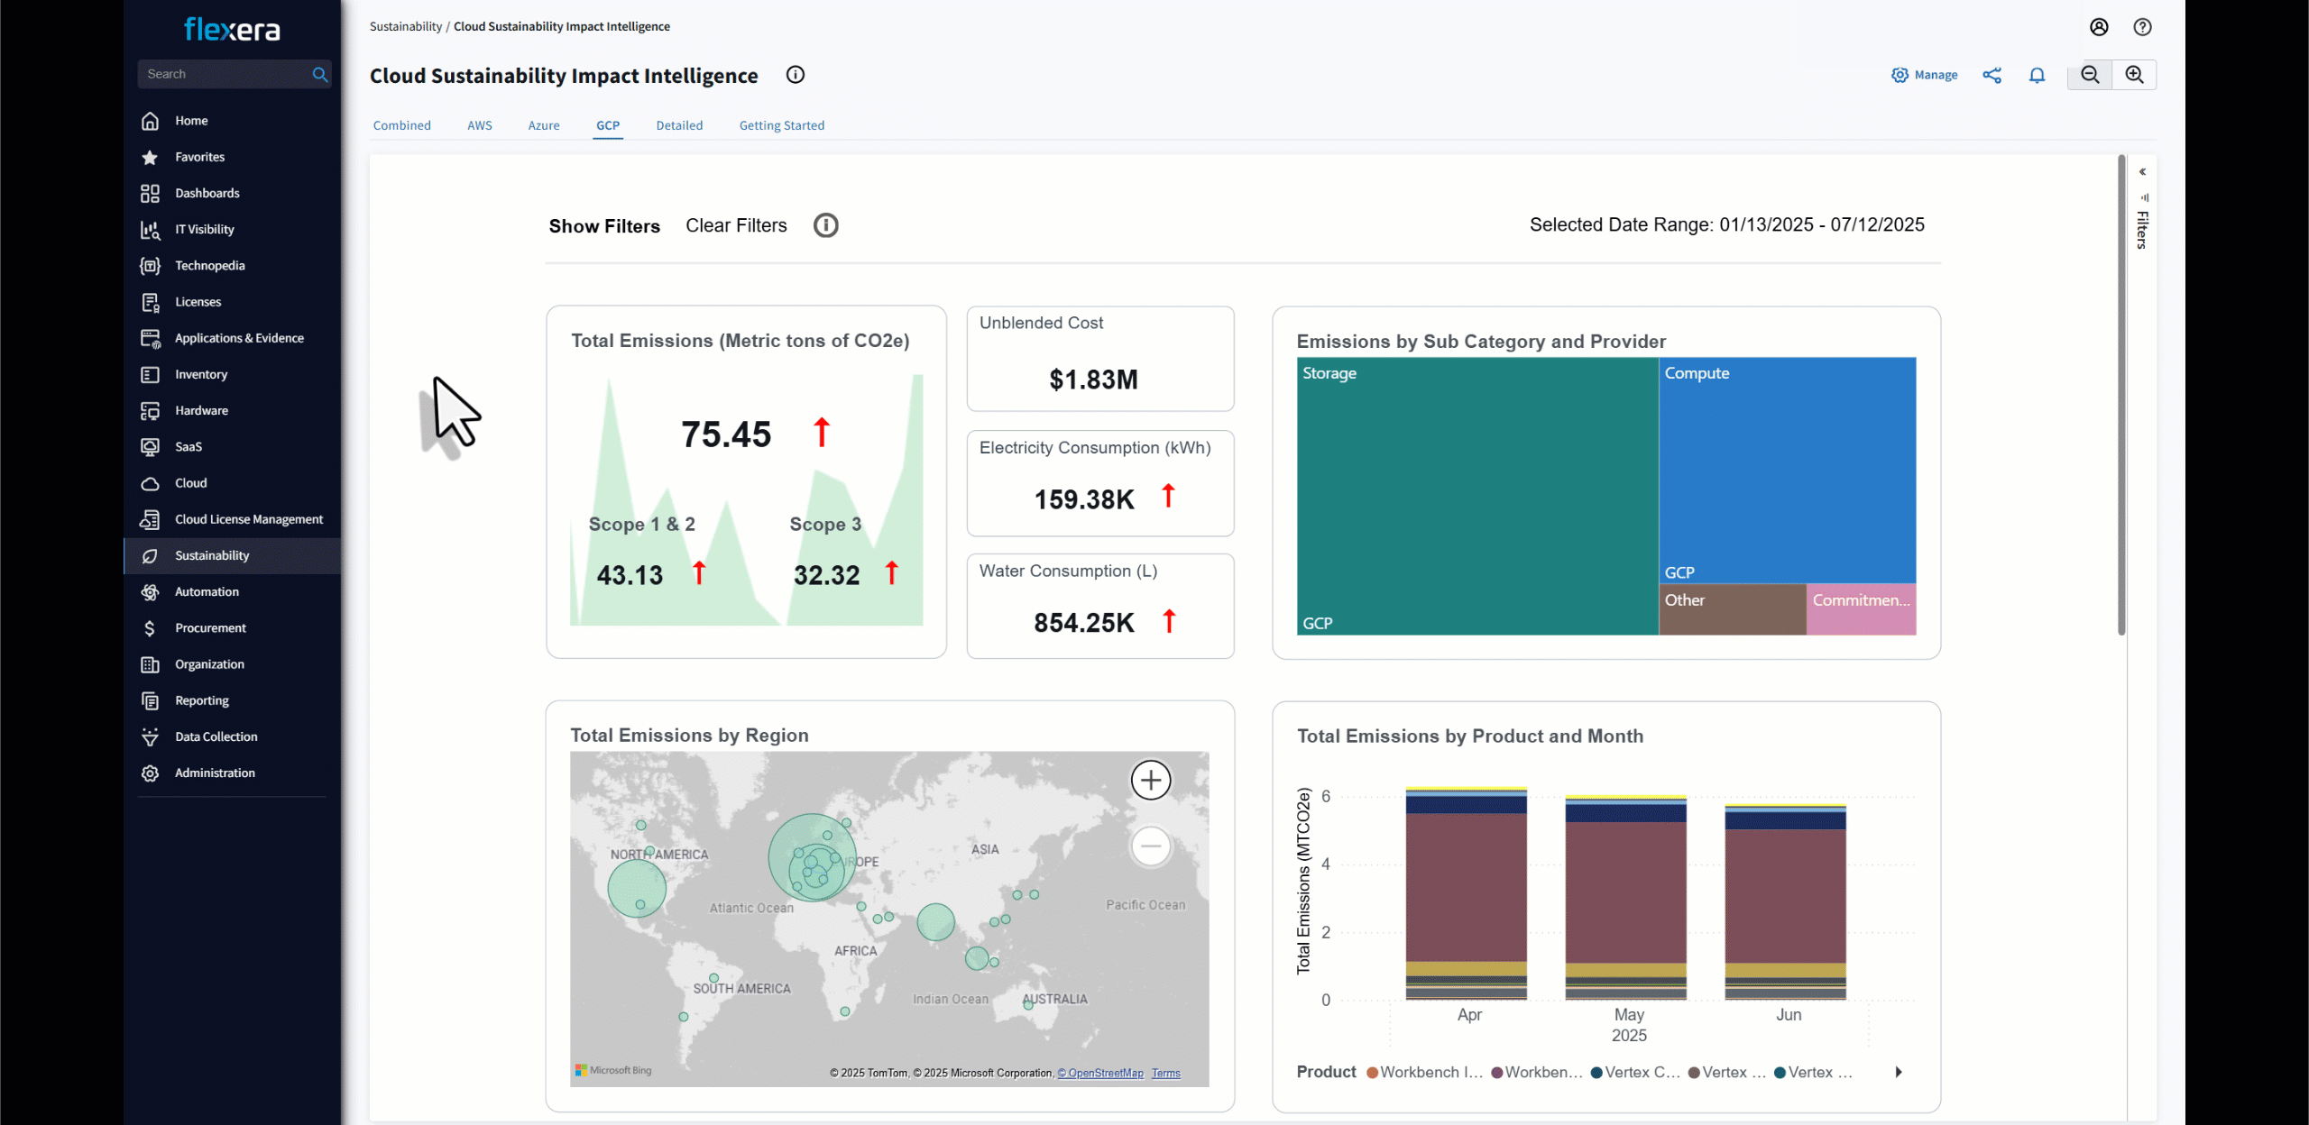Image resolution: width=2309 pixels, height=1125 pixels.
Task: Click info icon beside Clear Filters
Action: 825,225
